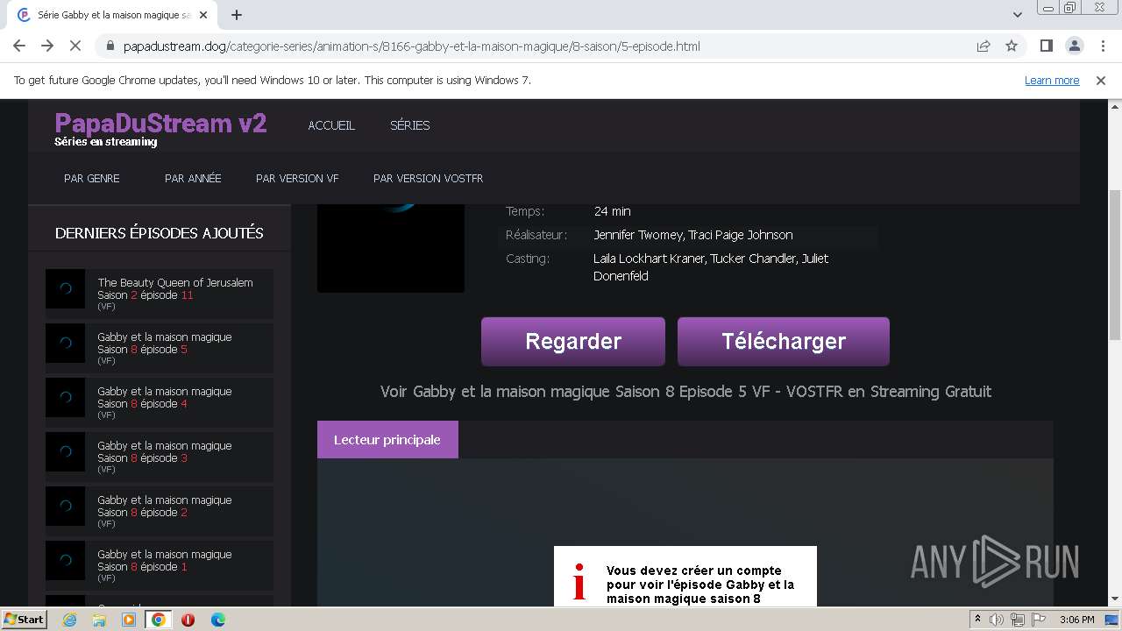The image size is (1122, 631).
Task: Open the network icon in system tray
Action: [1017, 620]
